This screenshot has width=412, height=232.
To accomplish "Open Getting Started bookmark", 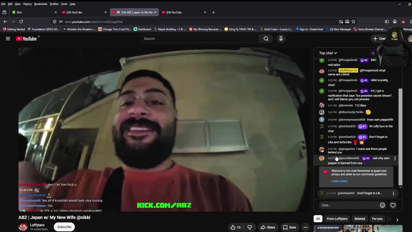I will coord(14,29).
